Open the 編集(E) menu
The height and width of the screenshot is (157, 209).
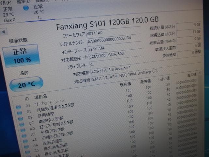[24, 1]
